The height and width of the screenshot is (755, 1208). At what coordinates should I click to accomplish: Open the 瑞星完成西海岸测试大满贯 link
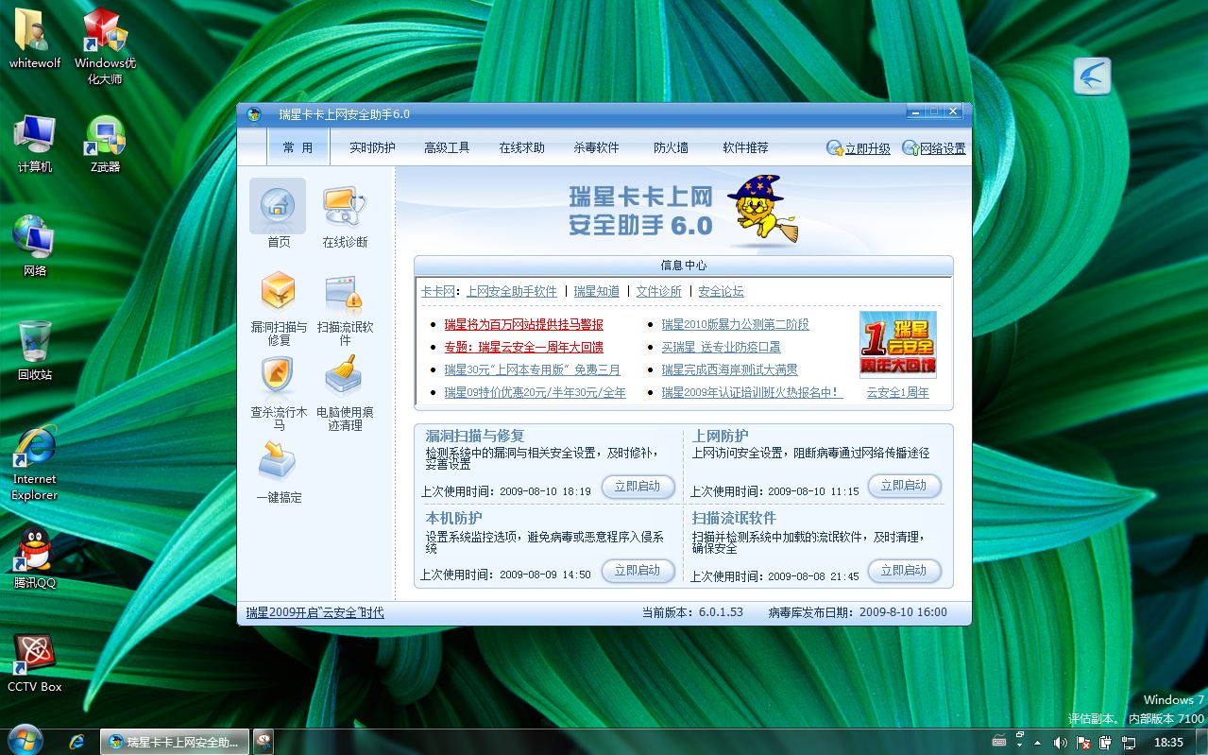point(729,369)
